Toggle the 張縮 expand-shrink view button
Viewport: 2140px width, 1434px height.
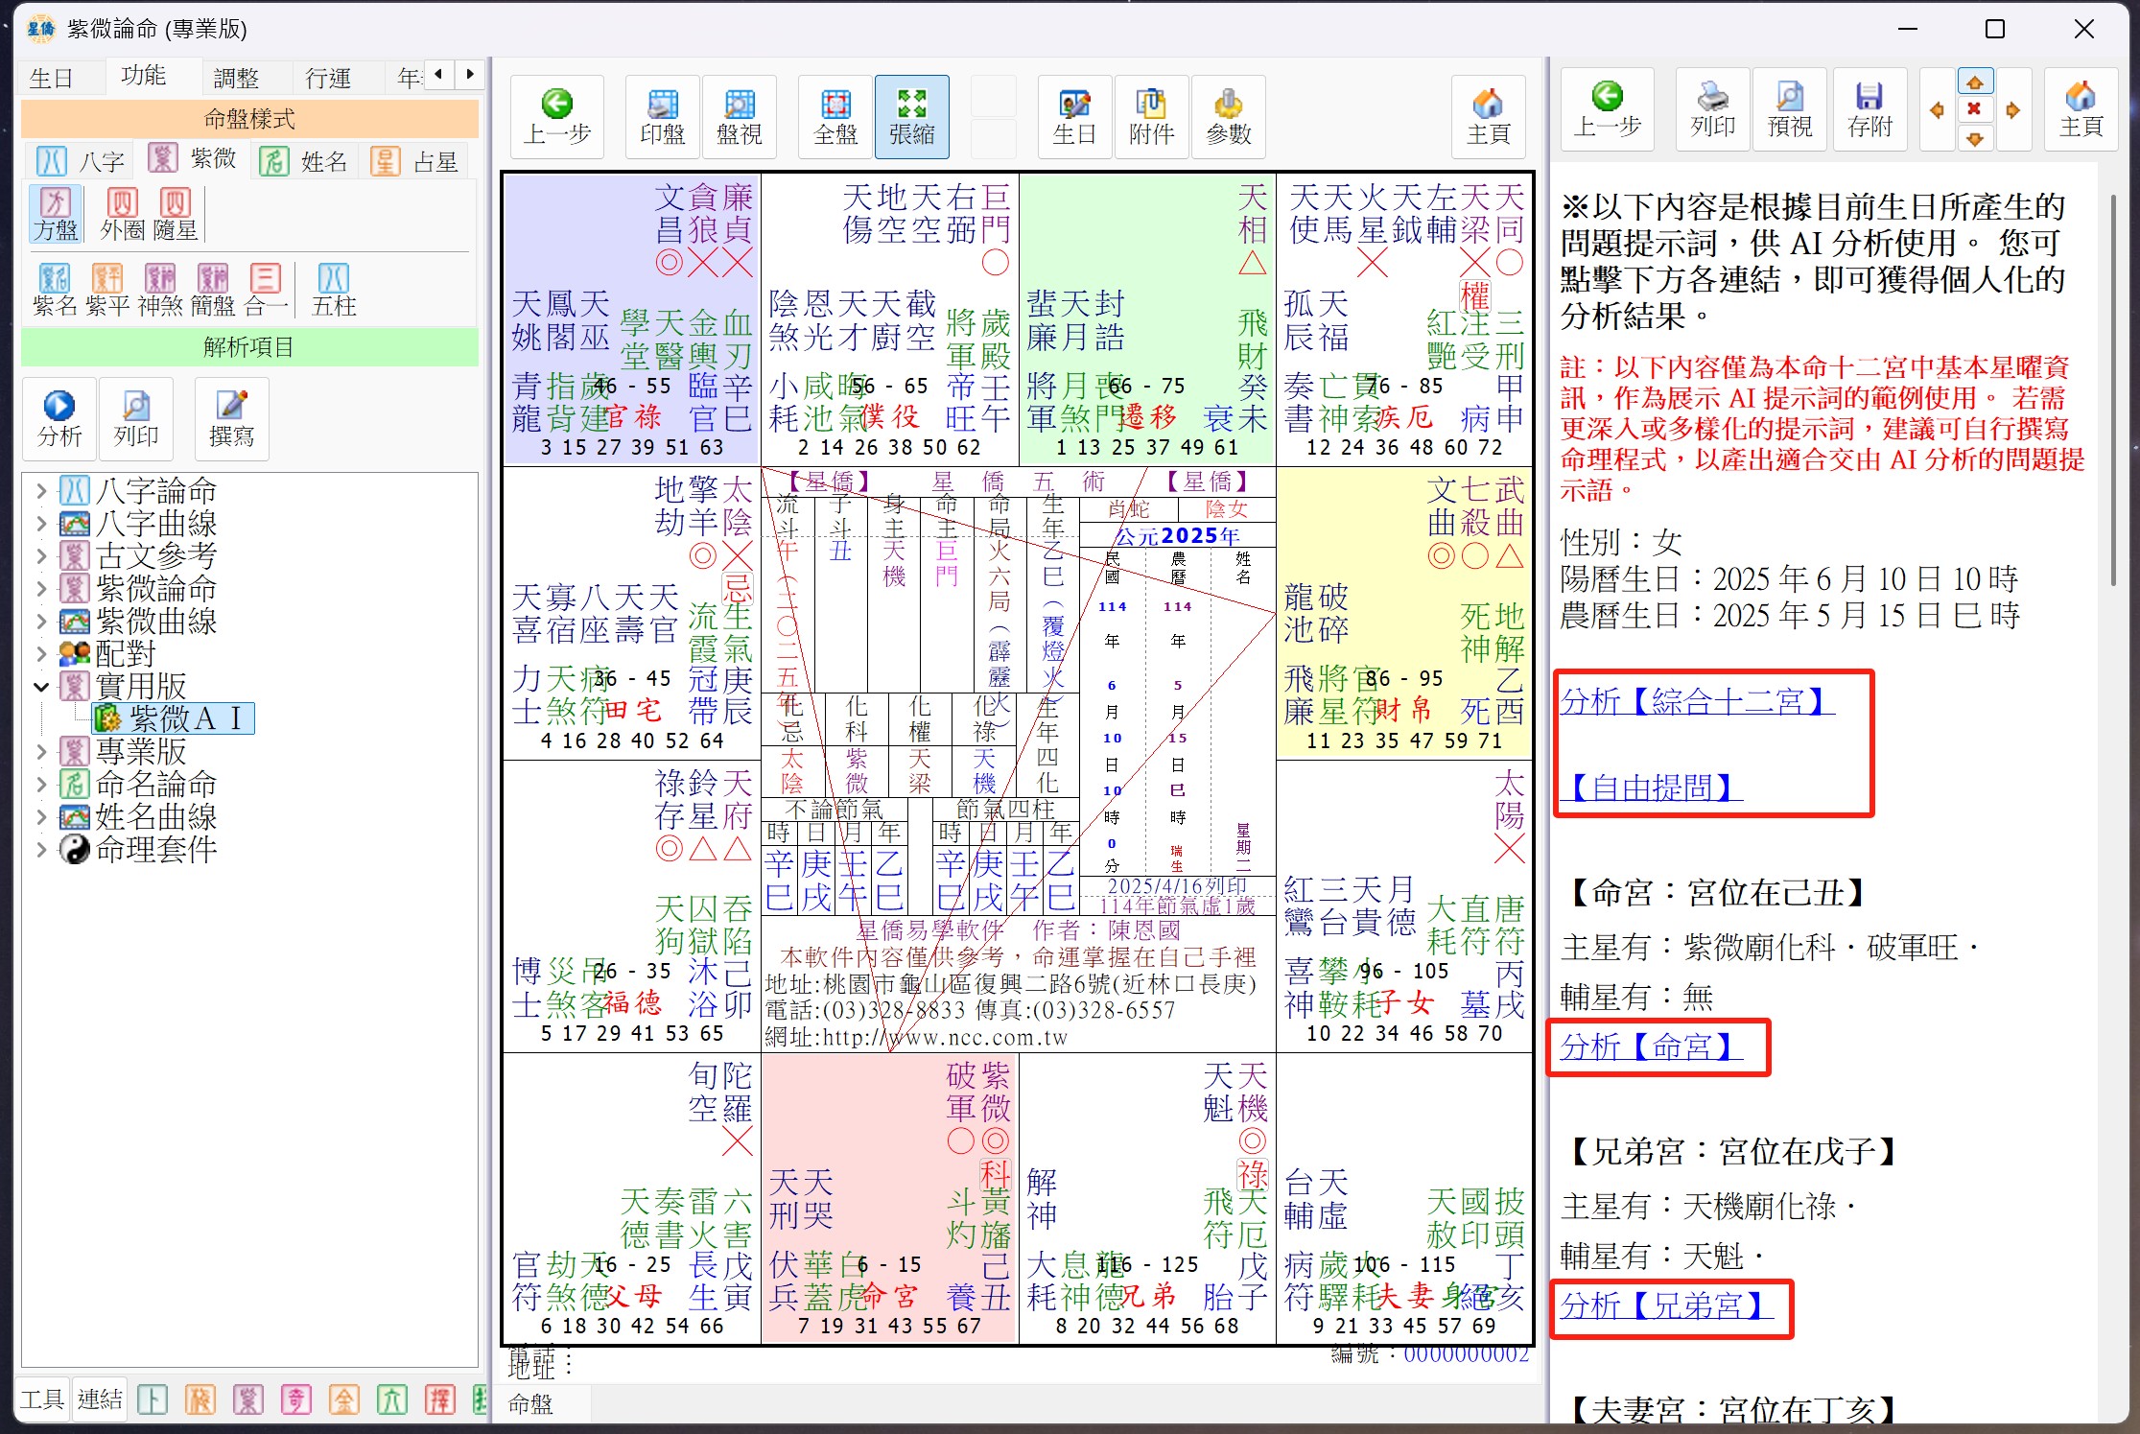(911, 116)
